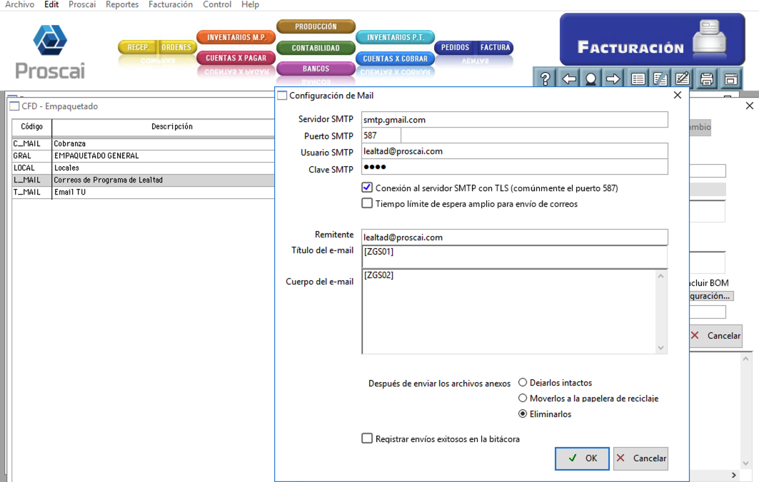Click the Usuario SMTP field
The image size is (759, 482).
point(514,151)
